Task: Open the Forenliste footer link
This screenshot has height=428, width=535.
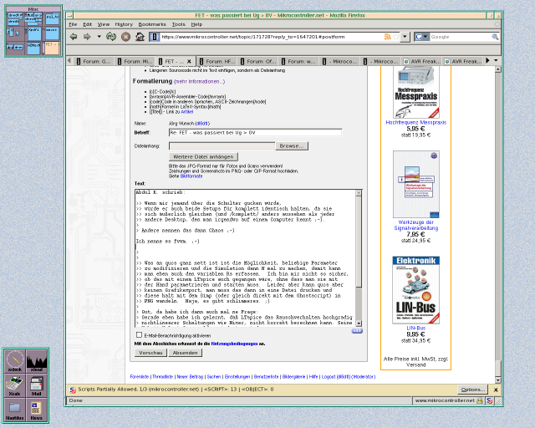Action: pyautogui.click(x=140, y=377)
